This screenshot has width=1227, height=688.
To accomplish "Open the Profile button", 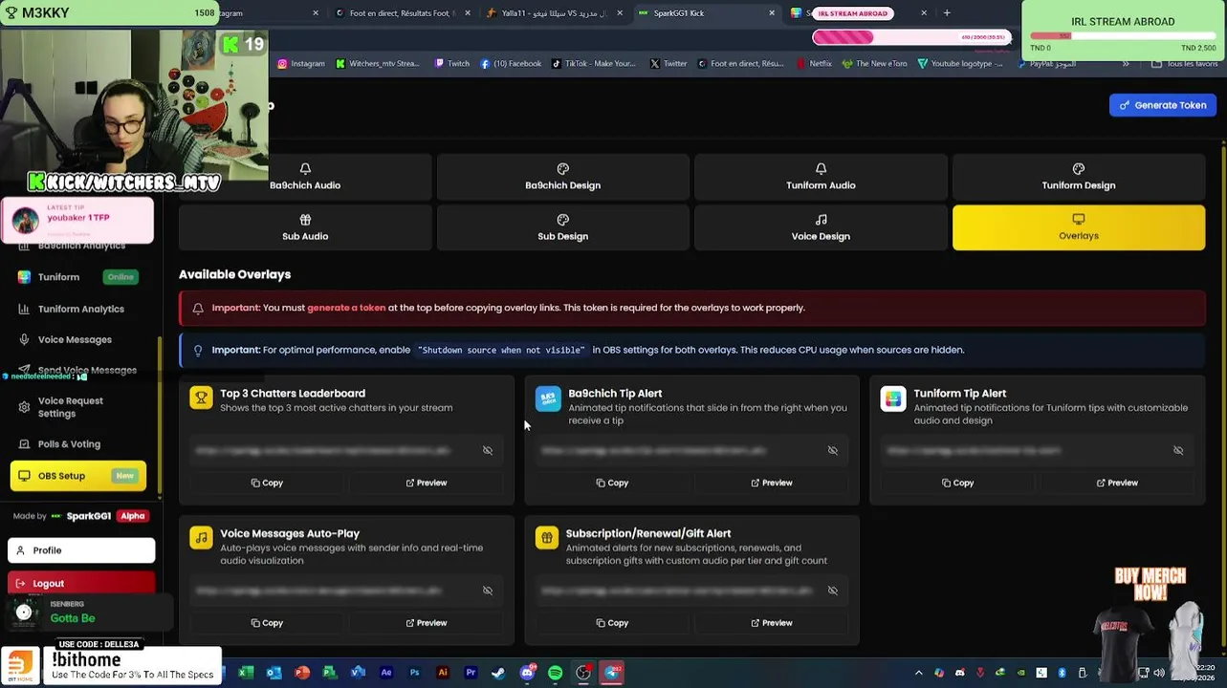I will click(81, 550).
